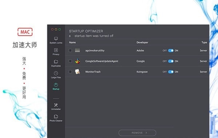Click the Adobe developer cell

click(x=140, y=50)
